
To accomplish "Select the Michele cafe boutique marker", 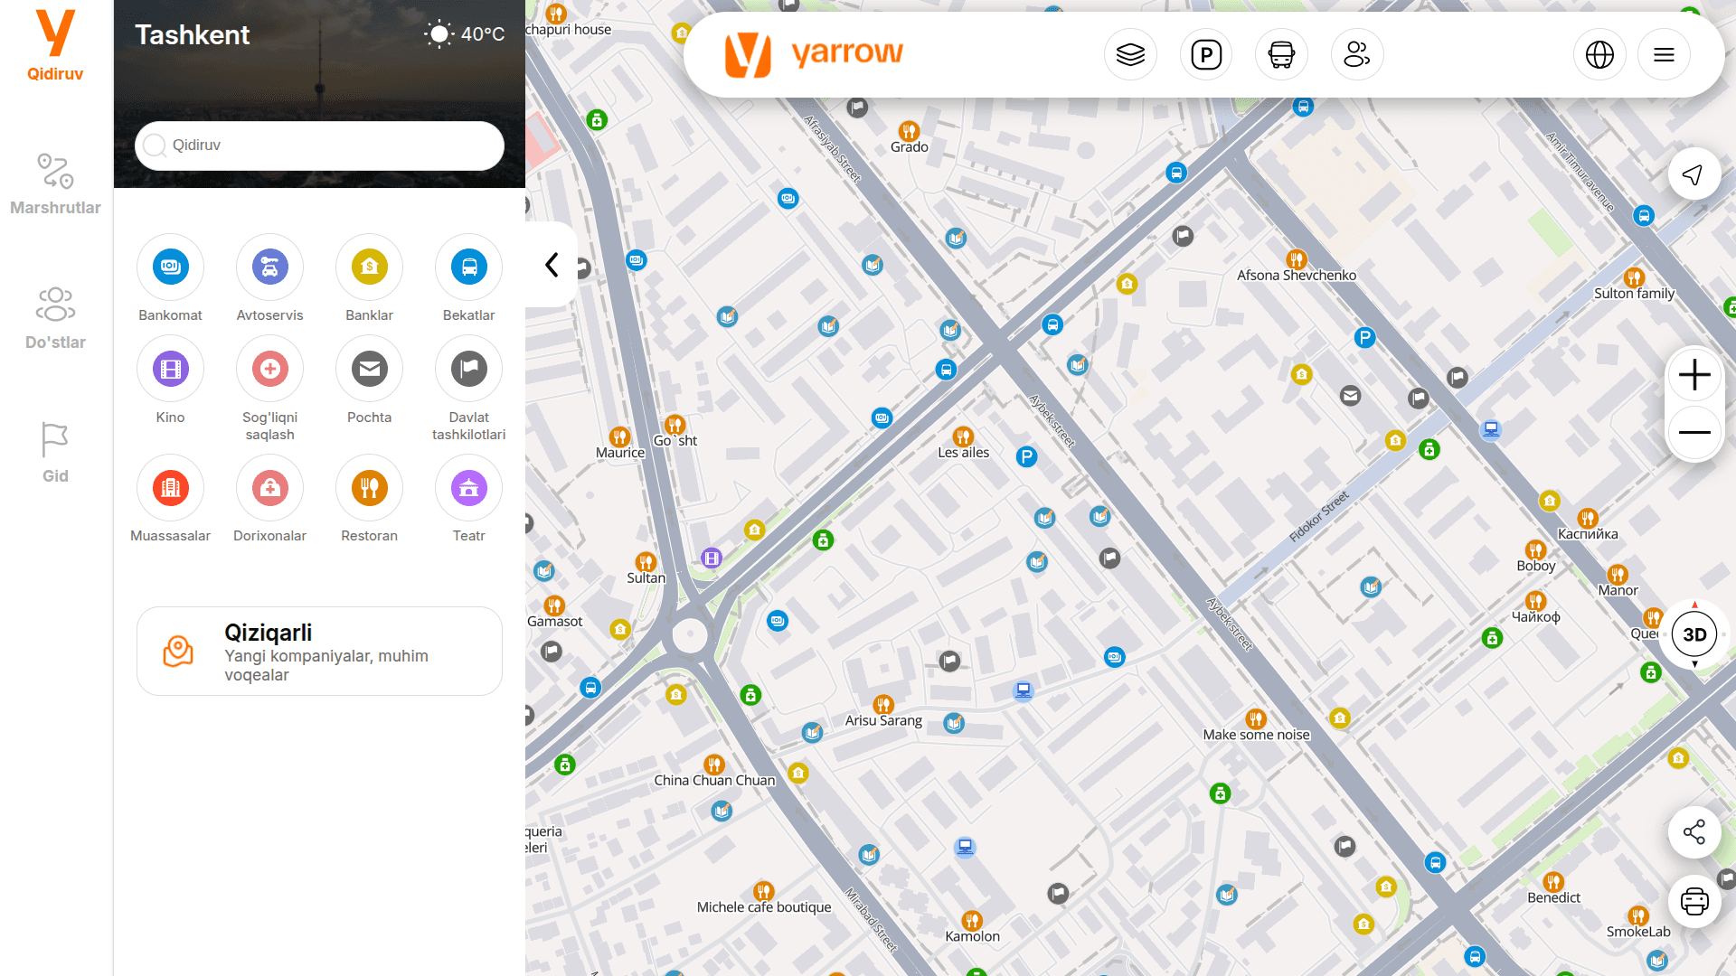I will 764,892.
